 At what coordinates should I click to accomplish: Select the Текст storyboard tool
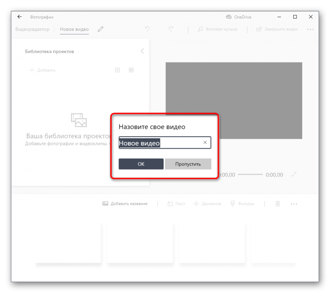pyautogui.click(x=176, y=204)
